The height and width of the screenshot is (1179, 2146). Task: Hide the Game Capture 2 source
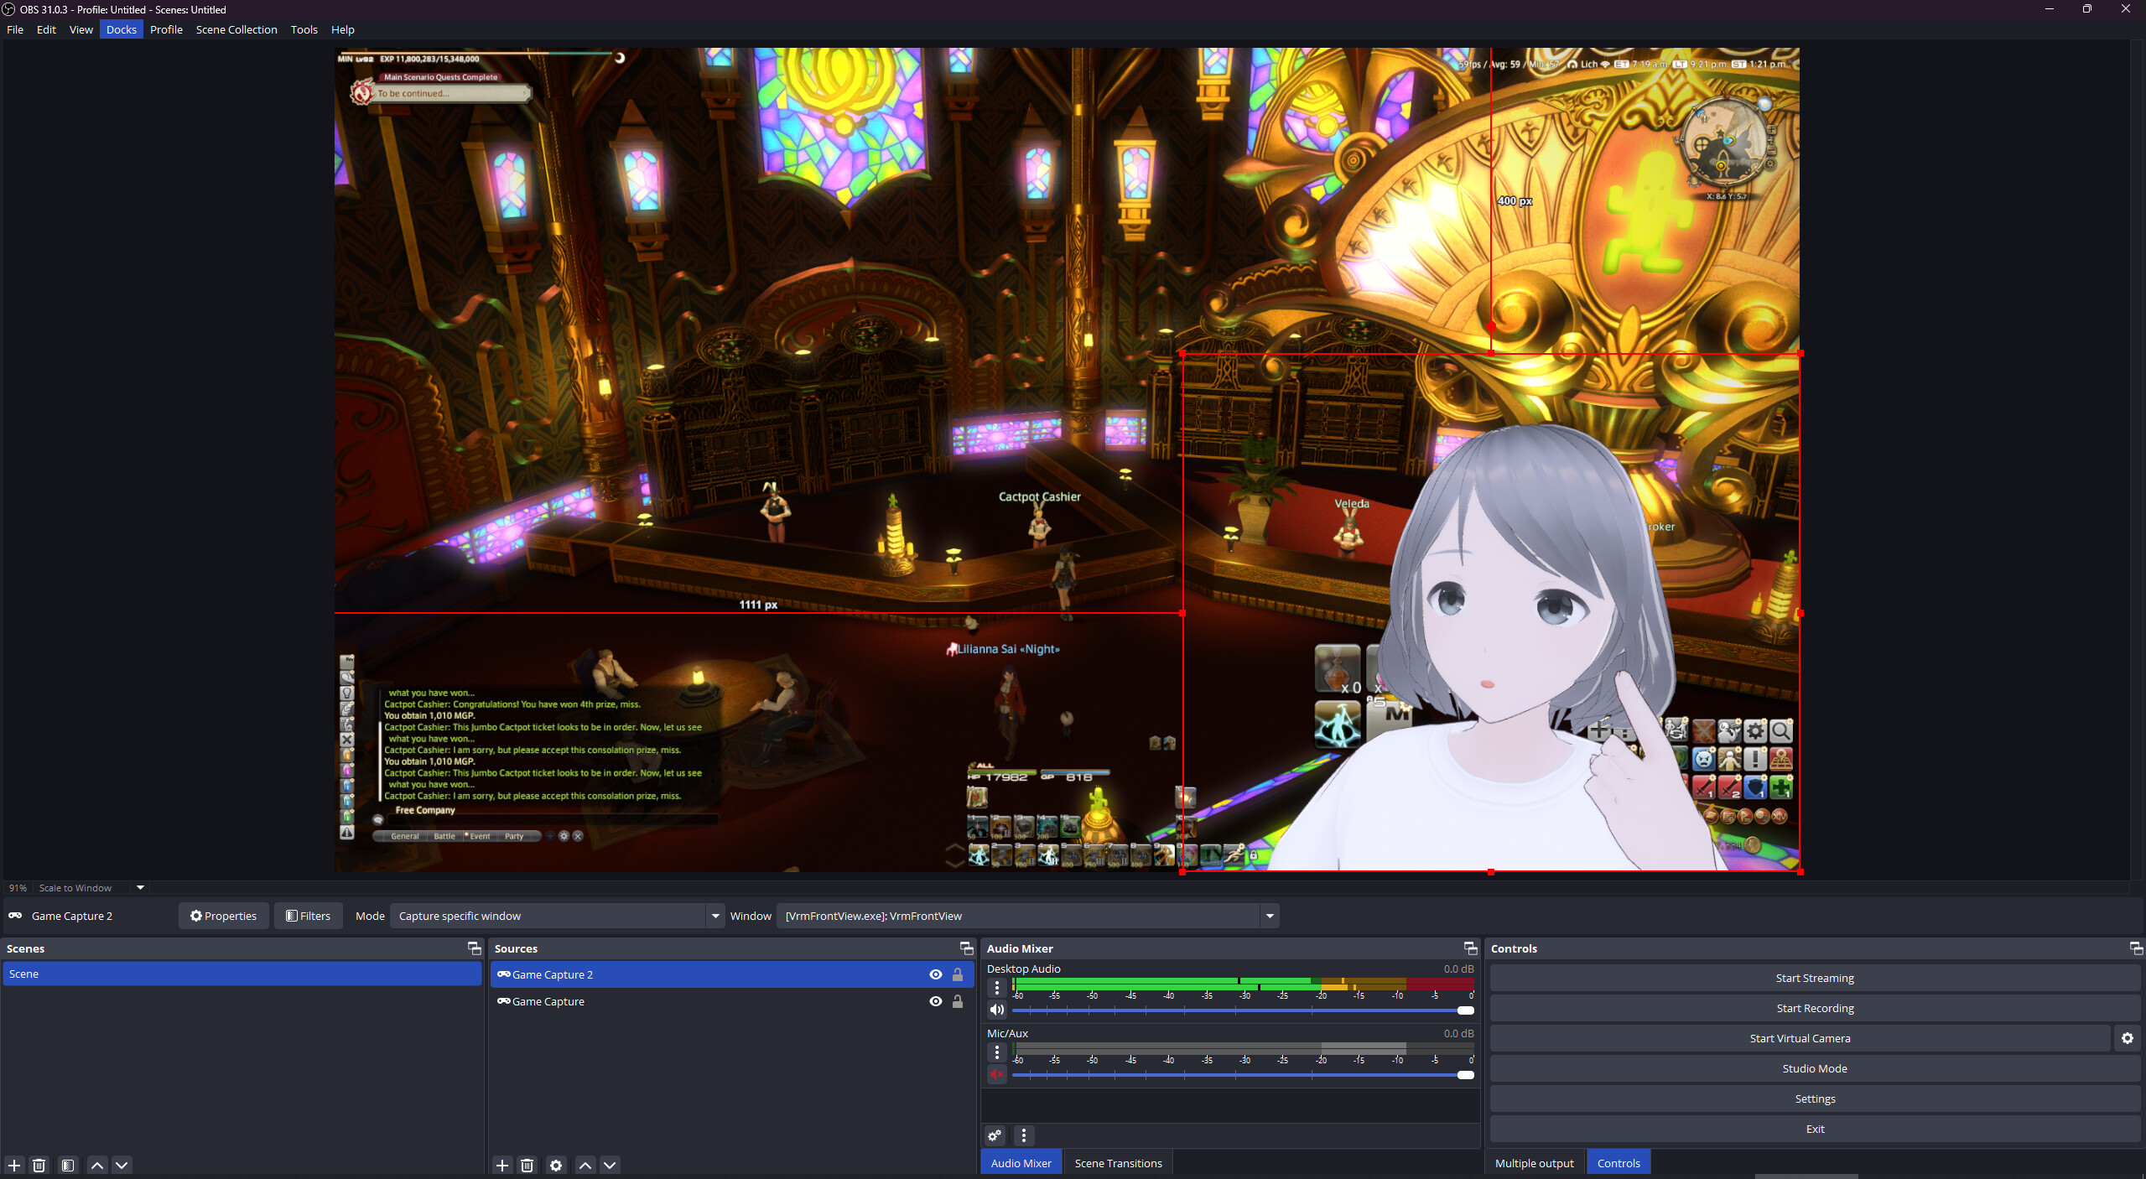coord(934,974)
